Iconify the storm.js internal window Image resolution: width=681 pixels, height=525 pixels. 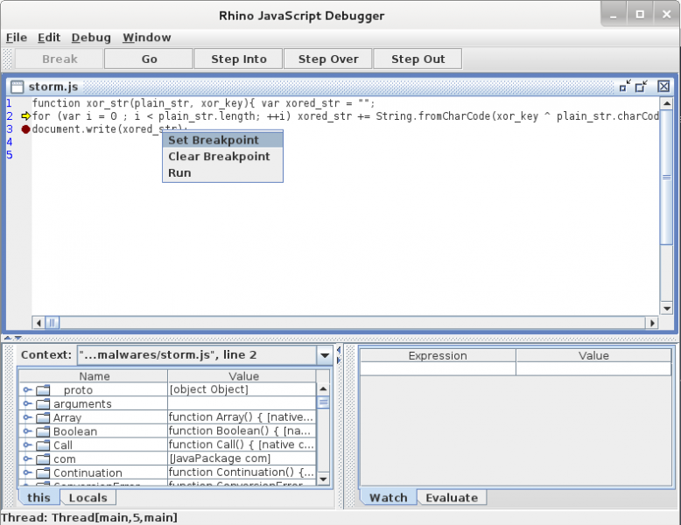pyautogui.click(x=624, y=86)
